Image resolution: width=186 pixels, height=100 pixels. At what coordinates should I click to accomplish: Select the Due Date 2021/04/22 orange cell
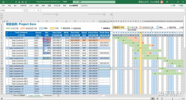[x=75, y=40]
